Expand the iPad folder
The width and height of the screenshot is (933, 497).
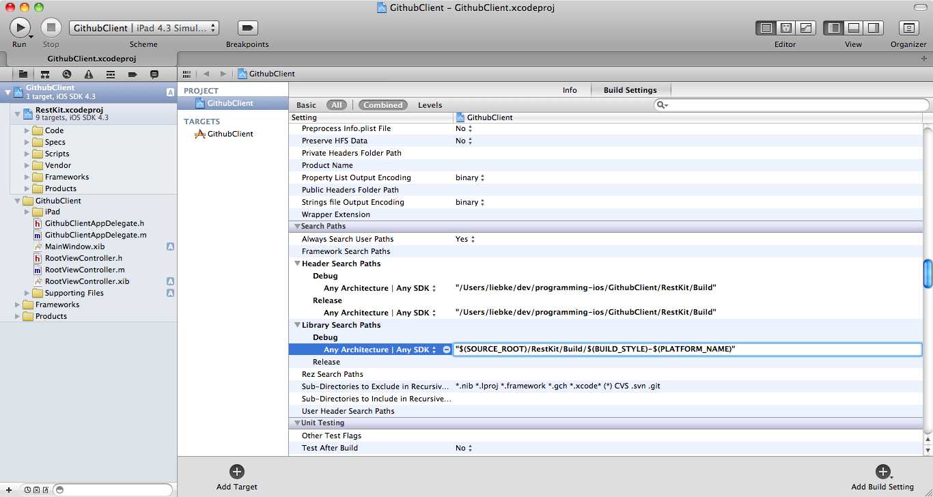click(x=27, y=212)
